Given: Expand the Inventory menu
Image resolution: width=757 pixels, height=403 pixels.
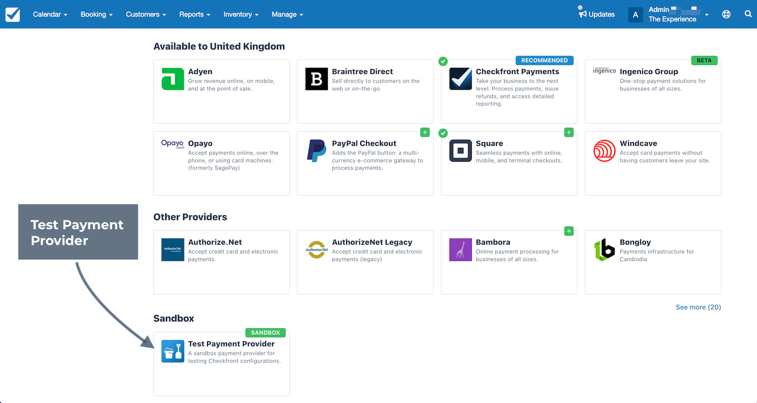Looking at the screenshot, I should 241,14.
